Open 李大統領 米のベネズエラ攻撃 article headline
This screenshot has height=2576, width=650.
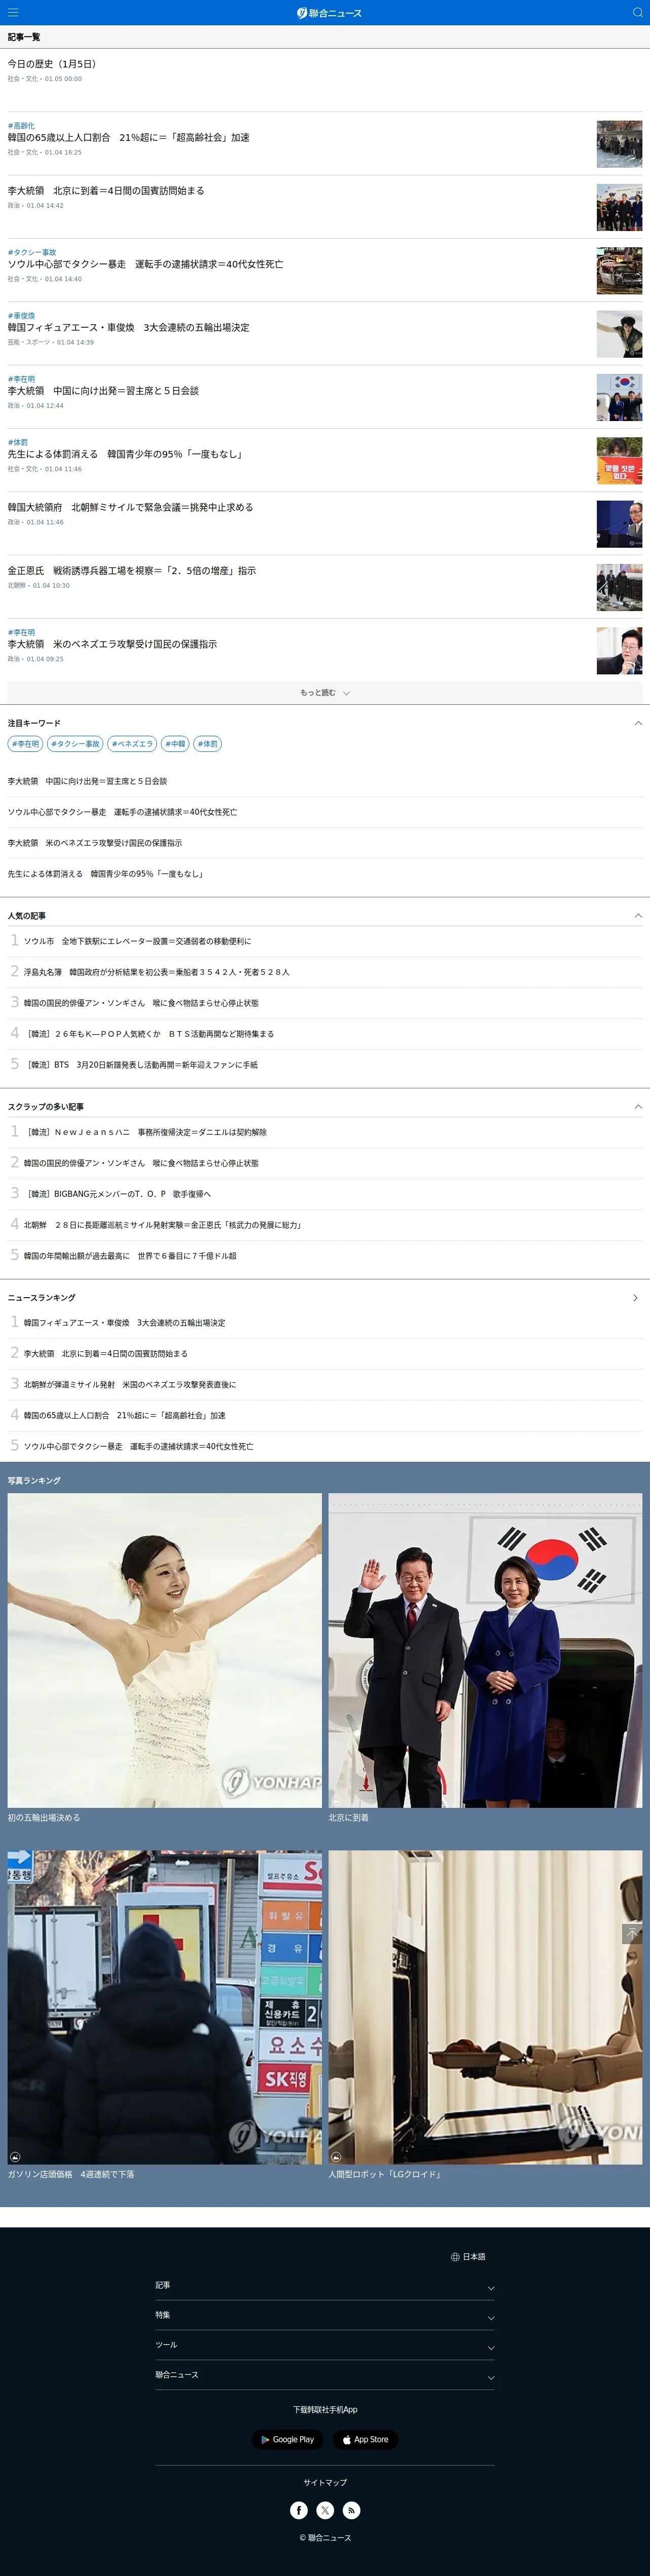click(x=113, y=645)
